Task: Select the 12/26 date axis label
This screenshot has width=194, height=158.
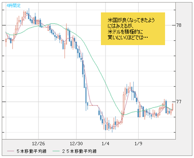Action: click(38, 144)
